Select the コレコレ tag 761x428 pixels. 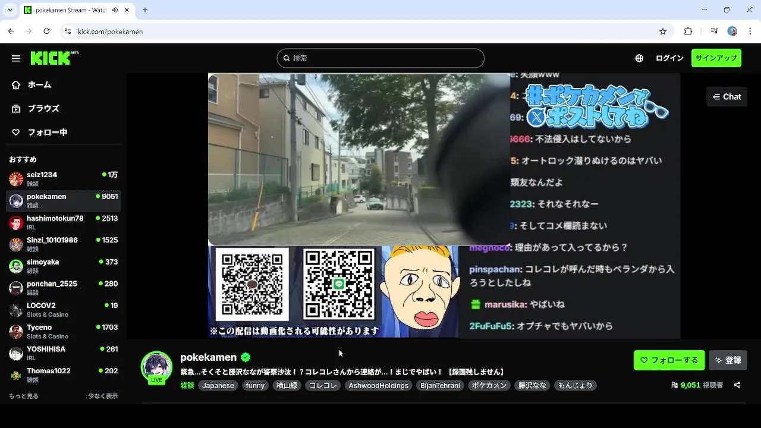(323, 386)
